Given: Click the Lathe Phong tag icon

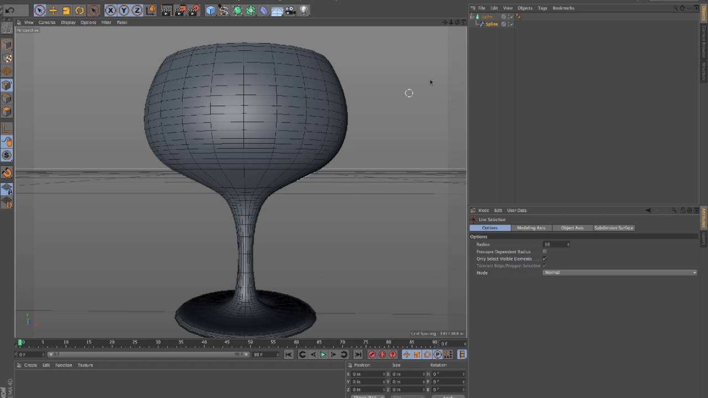Looking at the screenshot, I should coord(518,17).
